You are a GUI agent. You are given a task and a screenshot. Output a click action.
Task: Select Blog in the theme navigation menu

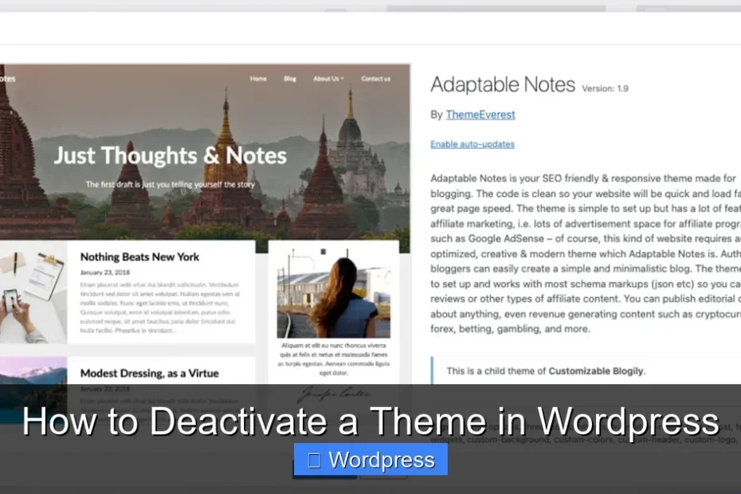pyautogui.click(x=290, y=78)
